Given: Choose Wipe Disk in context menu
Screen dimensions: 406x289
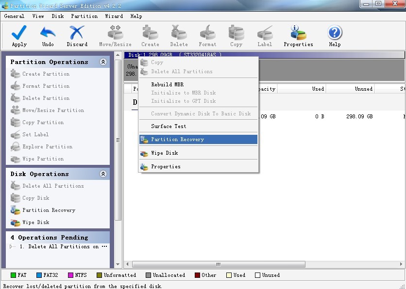Looking at the screenshot, I should point(198,153).
